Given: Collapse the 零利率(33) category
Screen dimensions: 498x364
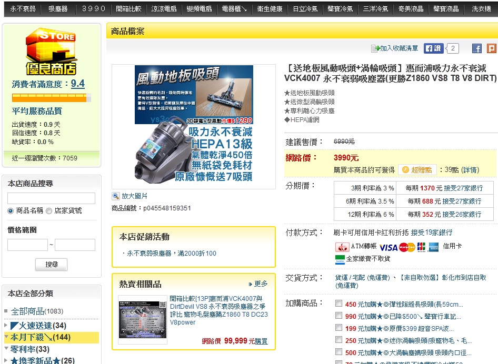Looking at the screenshot, I should 6,348.
